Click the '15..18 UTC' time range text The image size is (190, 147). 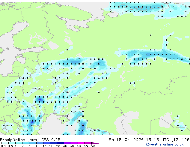click(157, 140)
